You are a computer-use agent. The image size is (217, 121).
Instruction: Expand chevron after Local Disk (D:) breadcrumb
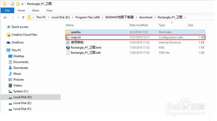(73, 17)
